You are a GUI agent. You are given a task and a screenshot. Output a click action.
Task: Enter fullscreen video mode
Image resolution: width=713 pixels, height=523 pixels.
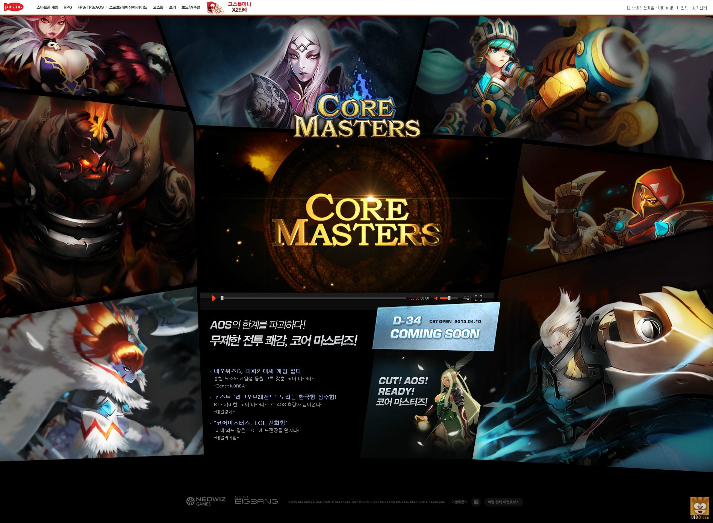pos(478,298)
